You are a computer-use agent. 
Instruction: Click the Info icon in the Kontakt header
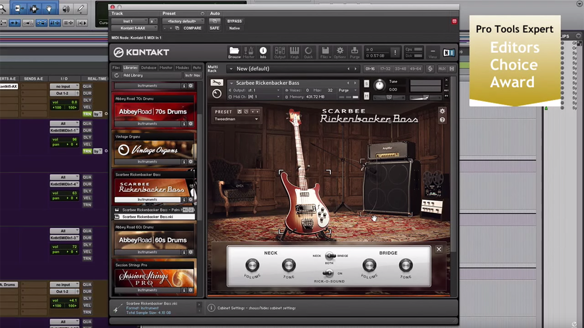[263, 51]
